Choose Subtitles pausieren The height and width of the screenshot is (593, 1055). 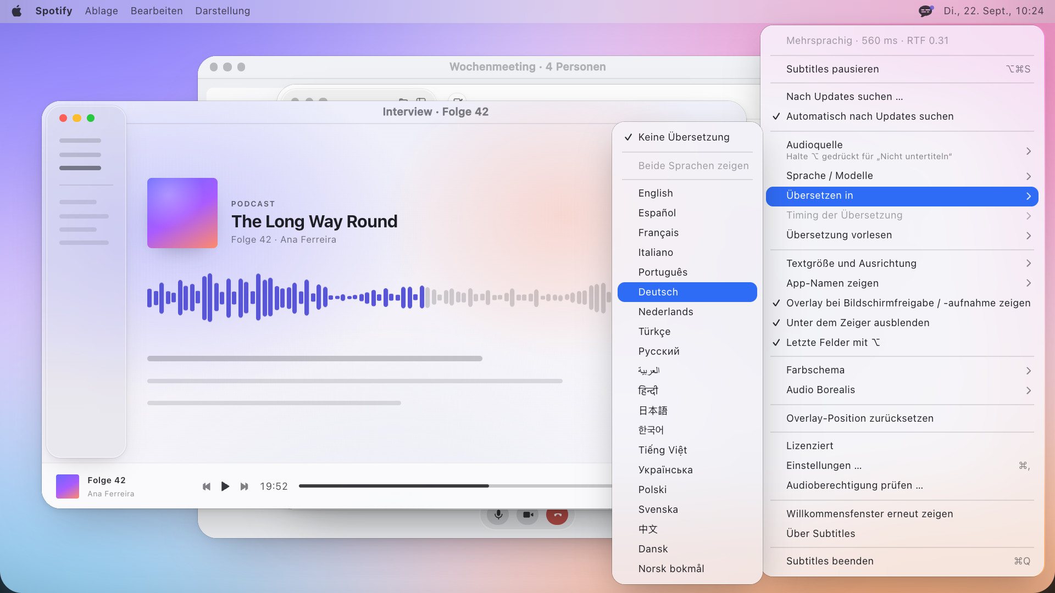click(902, 69)
